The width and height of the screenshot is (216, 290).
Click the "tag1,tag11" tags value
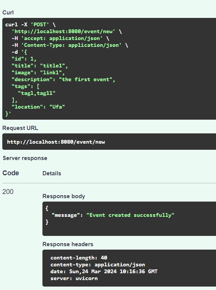point(37,93)
